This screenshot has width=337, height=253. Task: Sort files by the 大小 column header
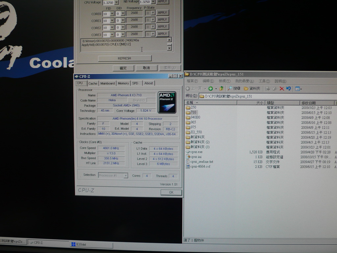pos(251,103)
